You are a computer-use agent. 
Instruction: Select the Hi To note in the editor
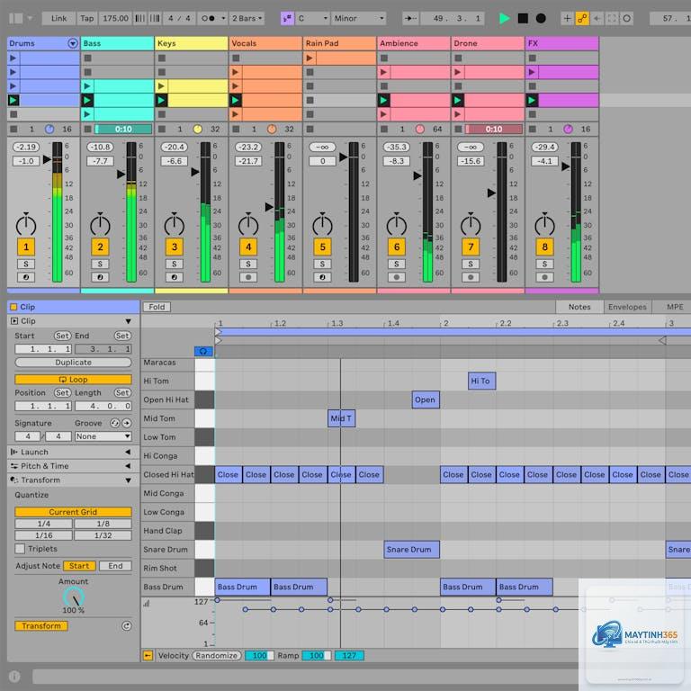click(481, 381)
